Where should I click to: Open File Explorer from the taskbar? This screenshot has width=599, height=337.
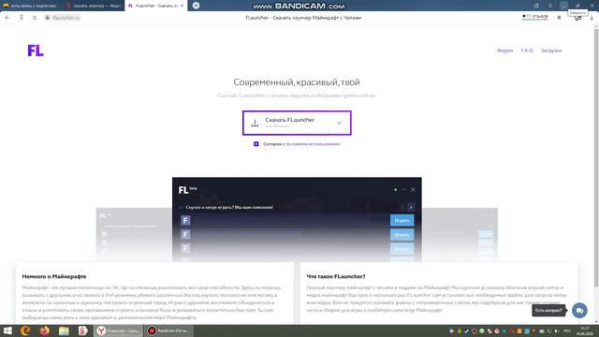tap(64, 330)
